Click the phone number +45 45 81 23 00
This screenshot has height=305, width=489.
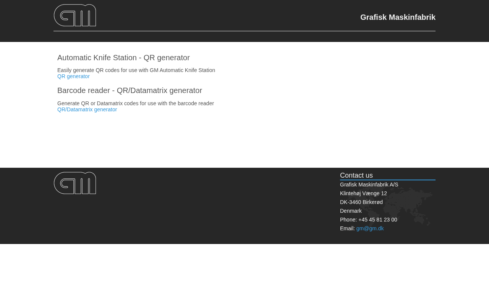[378, 220]
